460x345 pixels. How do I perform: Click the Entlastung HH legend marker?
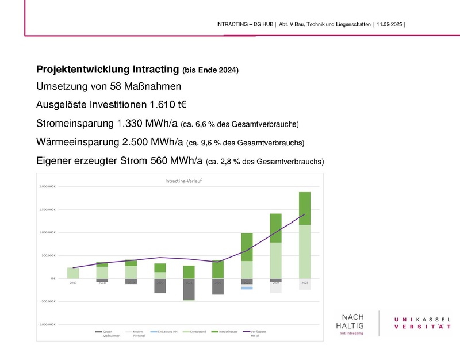pos(153,332)
